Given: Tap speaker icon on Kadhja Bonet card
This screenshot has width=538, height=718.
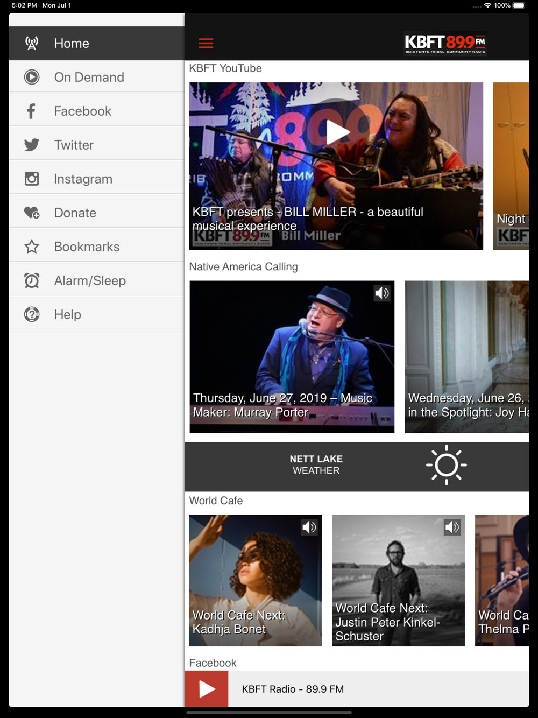Looking at the screenshot, I should [309, 527].
